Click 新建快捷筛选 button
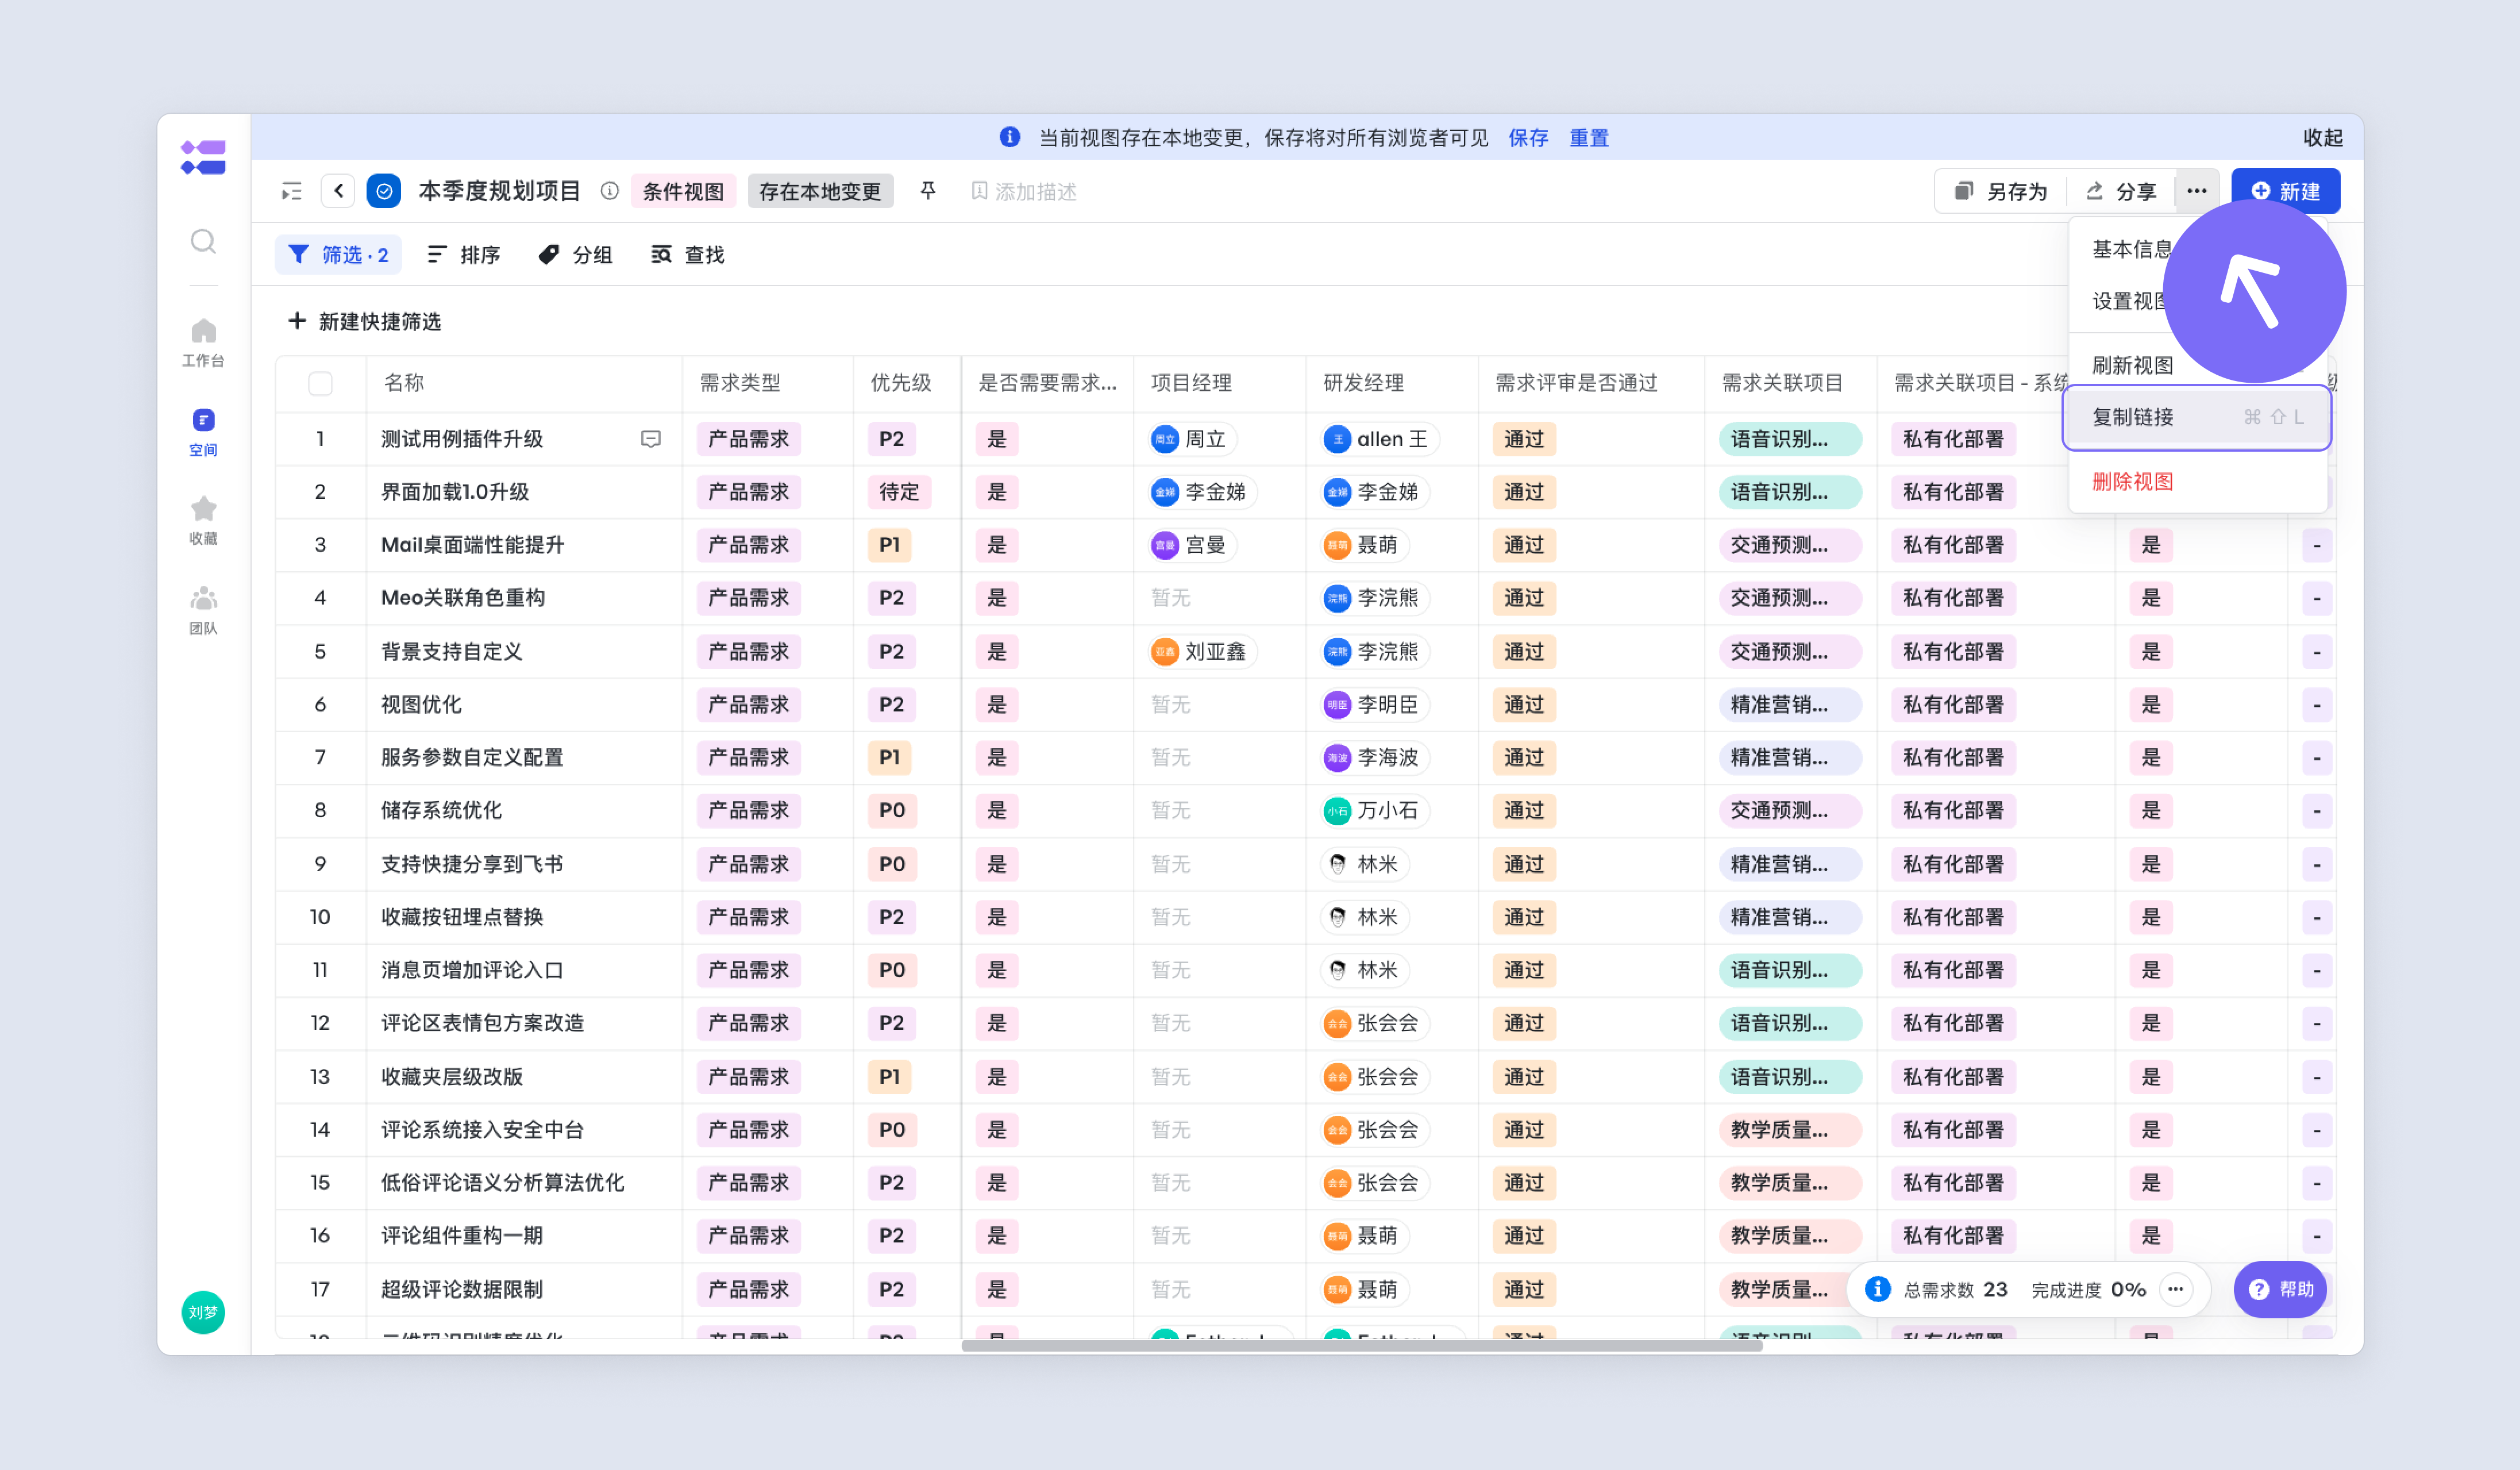Viewport: 2520px width, 1470px height. point(364,321)
